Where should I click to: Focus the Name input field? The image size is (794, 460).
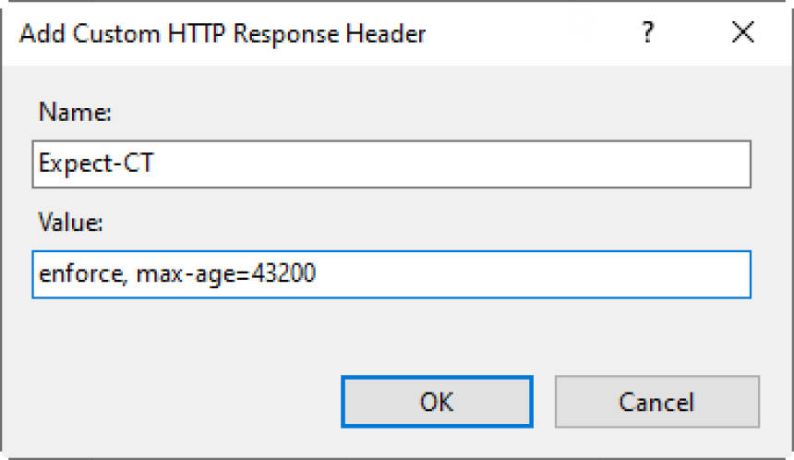click(x=390, y=164)
